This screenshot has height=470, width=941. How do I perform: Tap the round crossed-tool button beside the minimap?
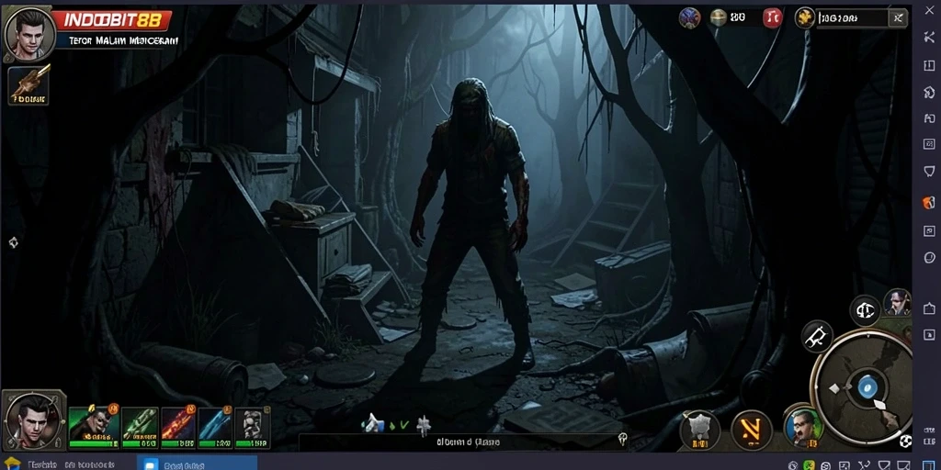[817, 336]
